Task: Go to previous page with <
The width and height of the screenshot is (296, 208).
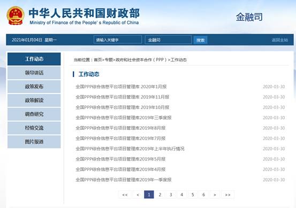Action: (138, 195)
